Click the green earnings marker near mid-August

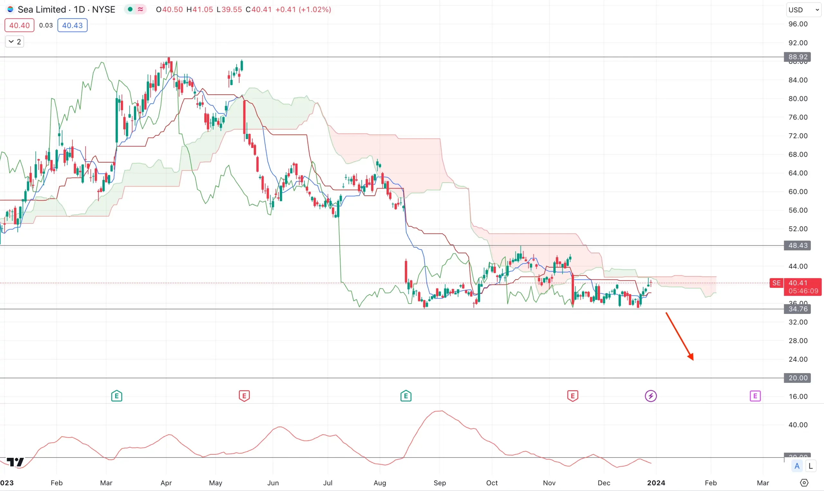pyautogui.click(x=406, y=396)
